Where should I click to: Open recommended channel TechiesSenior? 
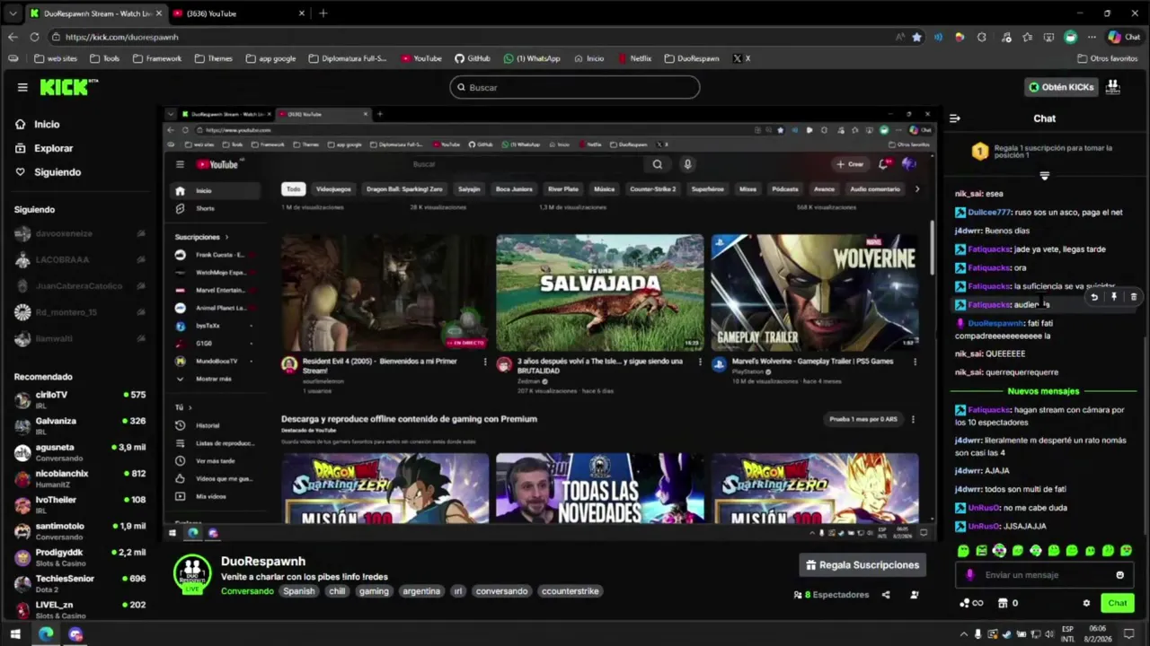point(80,583)
